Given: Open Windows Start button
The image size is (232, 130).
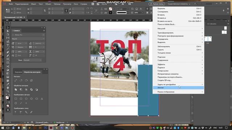Looking at the screenshot, I should pyautogui.click(x=3, y=128).
